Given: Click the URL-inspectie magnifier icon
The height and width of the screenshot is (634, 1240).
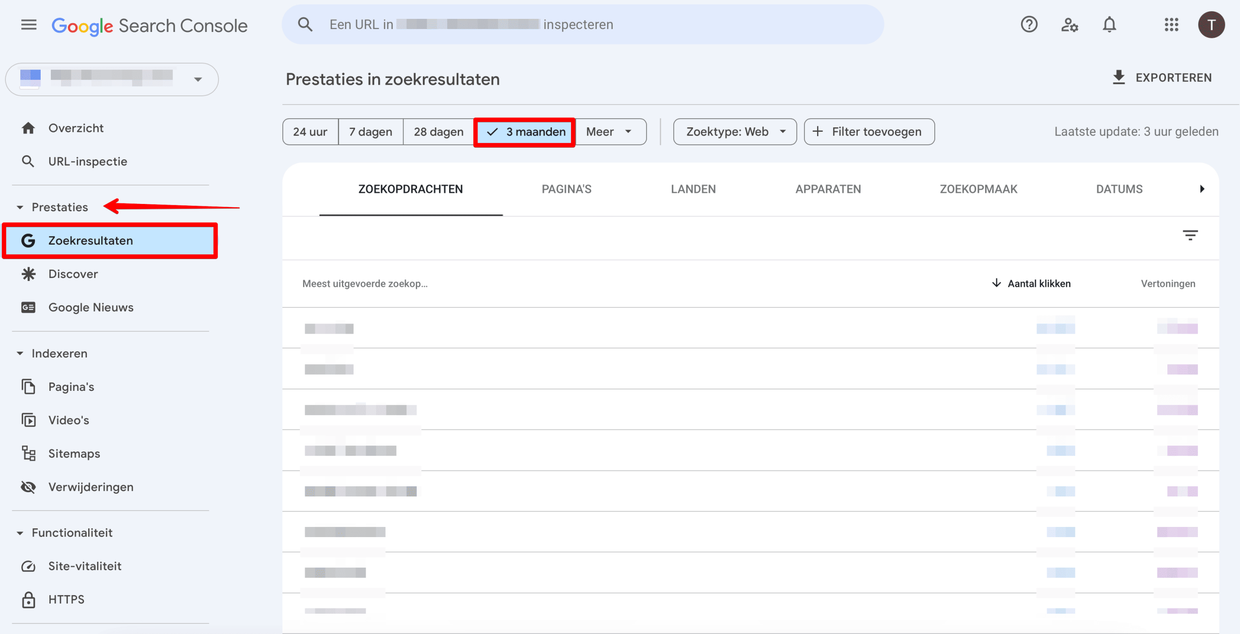Looking at the screenshot, I should point(28,161).
